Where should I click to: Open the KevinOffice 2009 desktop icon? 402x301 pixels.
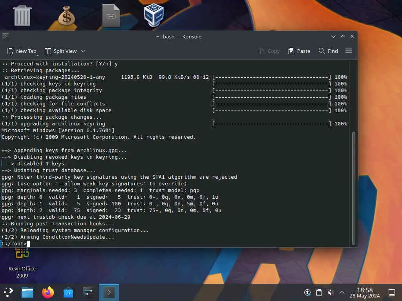(x=22, y=264)
